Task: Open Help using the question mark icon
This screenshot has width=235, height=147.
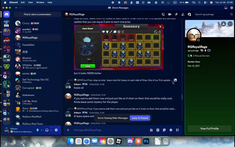Action: pos(232,8)
